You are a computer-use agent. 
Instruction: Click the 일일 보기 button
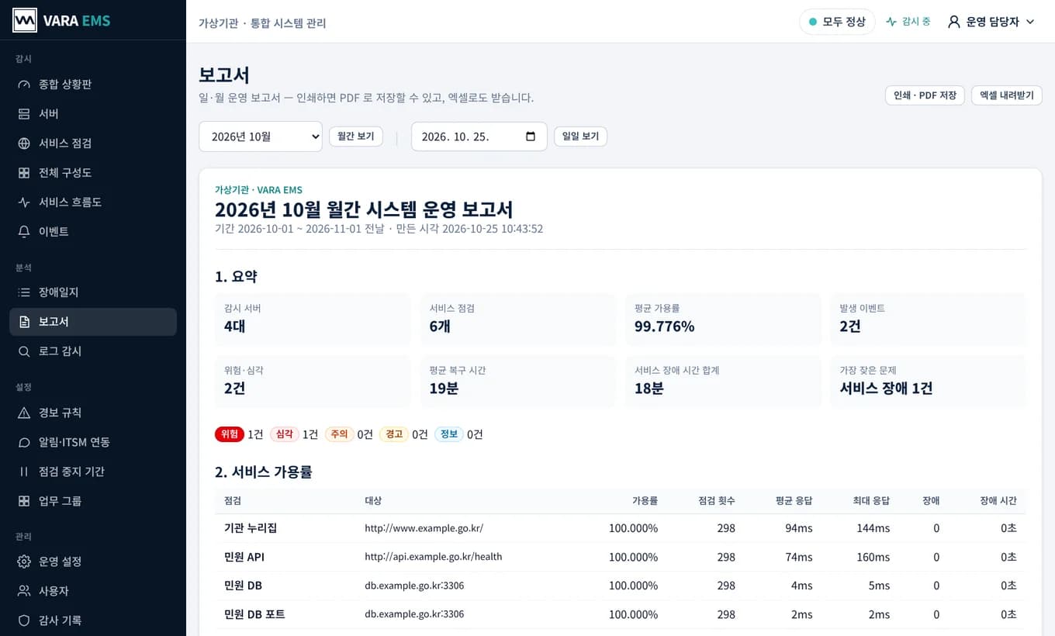pyautogui.click(x=580, y=137)
